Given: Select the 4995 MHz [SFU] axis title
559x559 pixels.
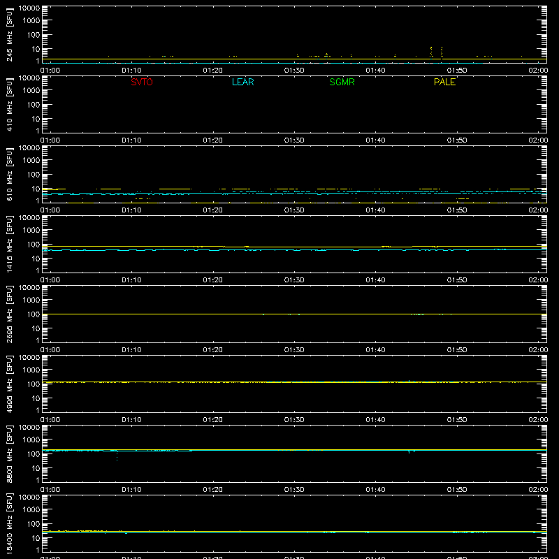Looking at the screenshot, I should pyautogui.click(x=9, y=384).
